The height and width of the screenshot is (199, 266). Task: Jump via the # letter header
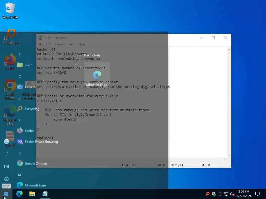tap(20, 54)
